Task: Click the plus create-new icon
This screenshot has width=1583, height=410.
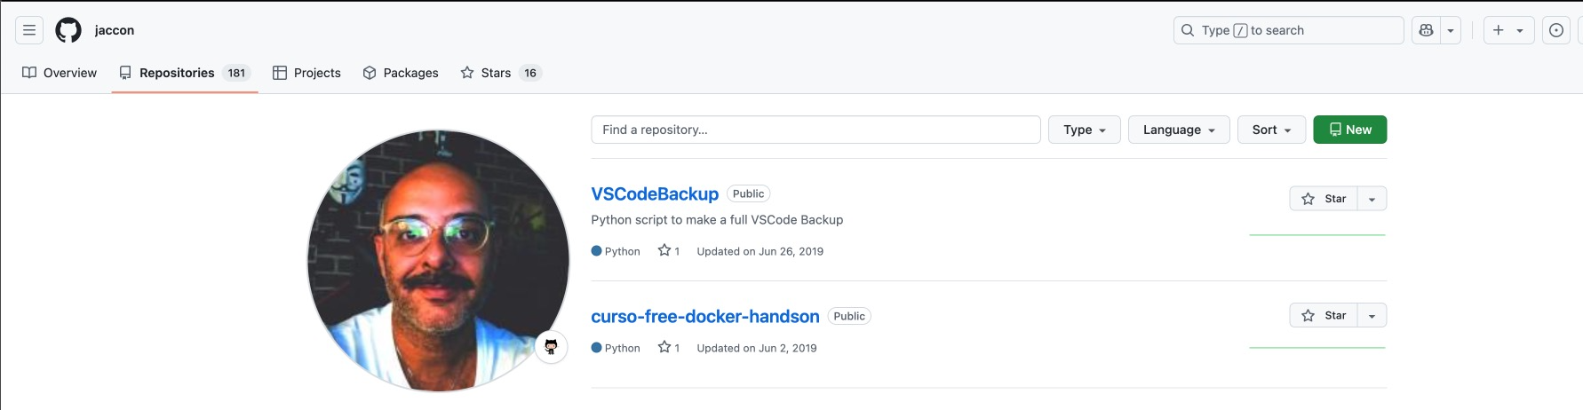Action: click(1499, 30)
